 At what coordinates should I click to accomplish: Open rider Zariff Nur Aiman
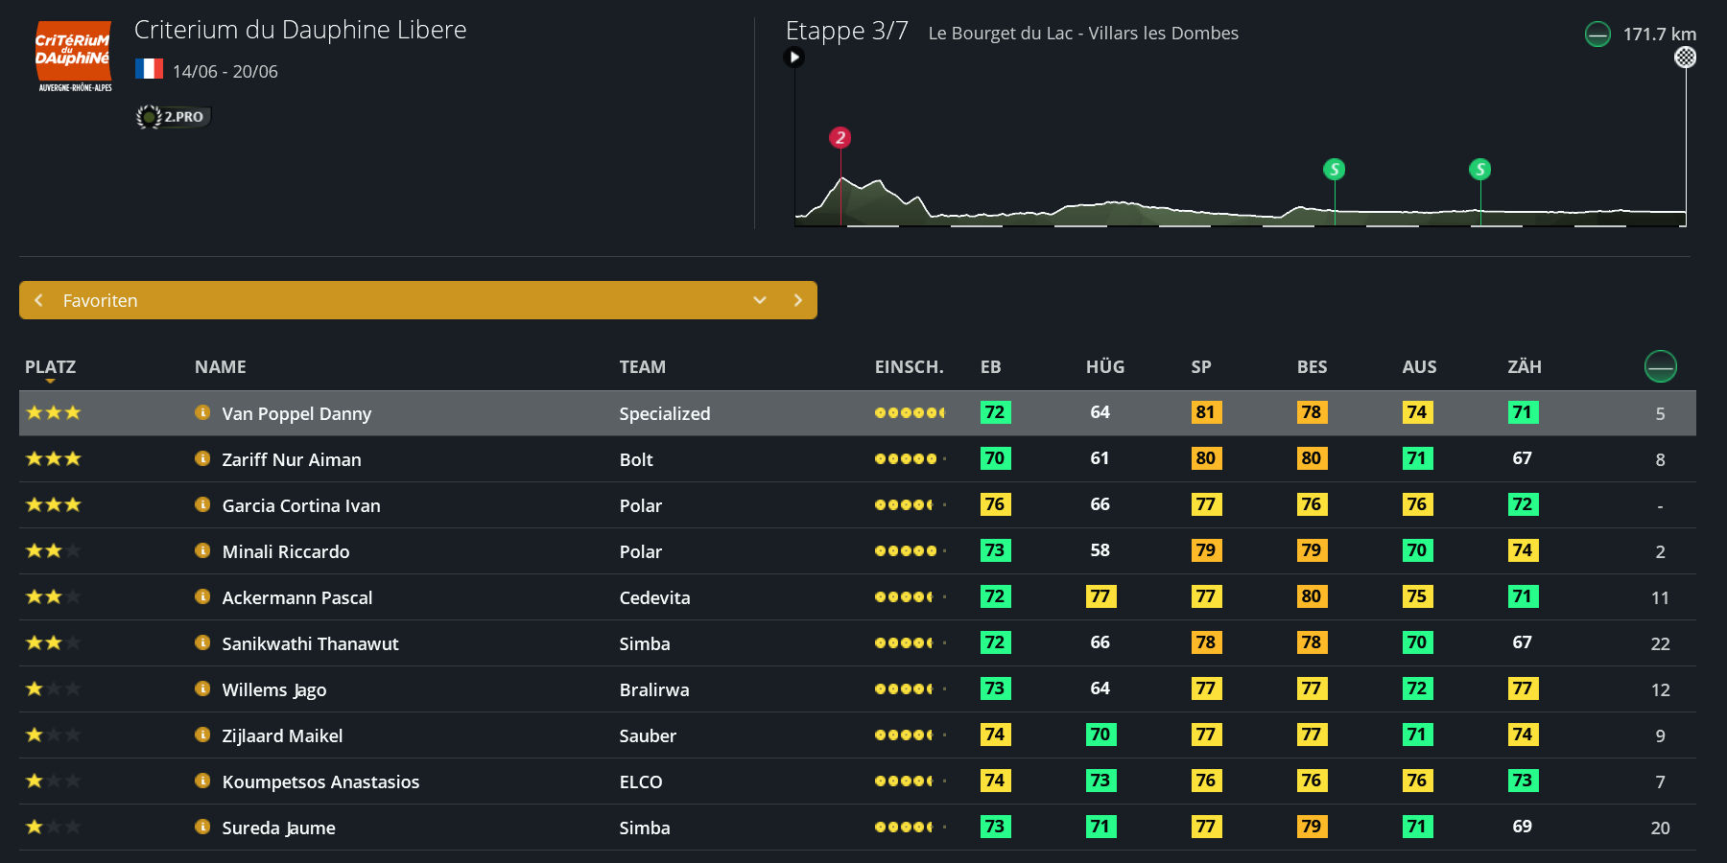292,459
